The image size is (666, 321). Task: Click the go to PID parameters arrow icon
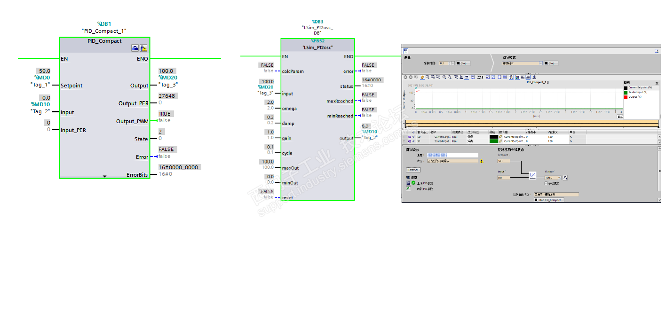tap(408, 188)
